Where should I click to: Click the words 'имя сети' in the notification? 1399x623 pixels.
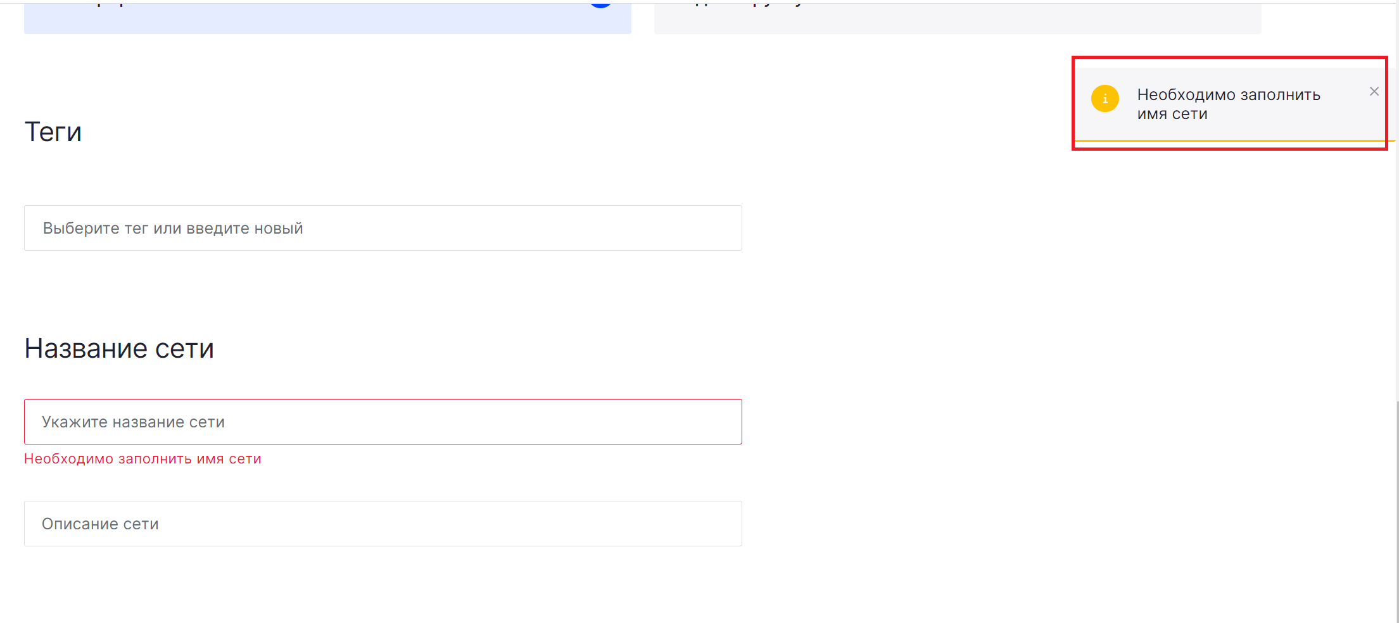(1172, 114)
